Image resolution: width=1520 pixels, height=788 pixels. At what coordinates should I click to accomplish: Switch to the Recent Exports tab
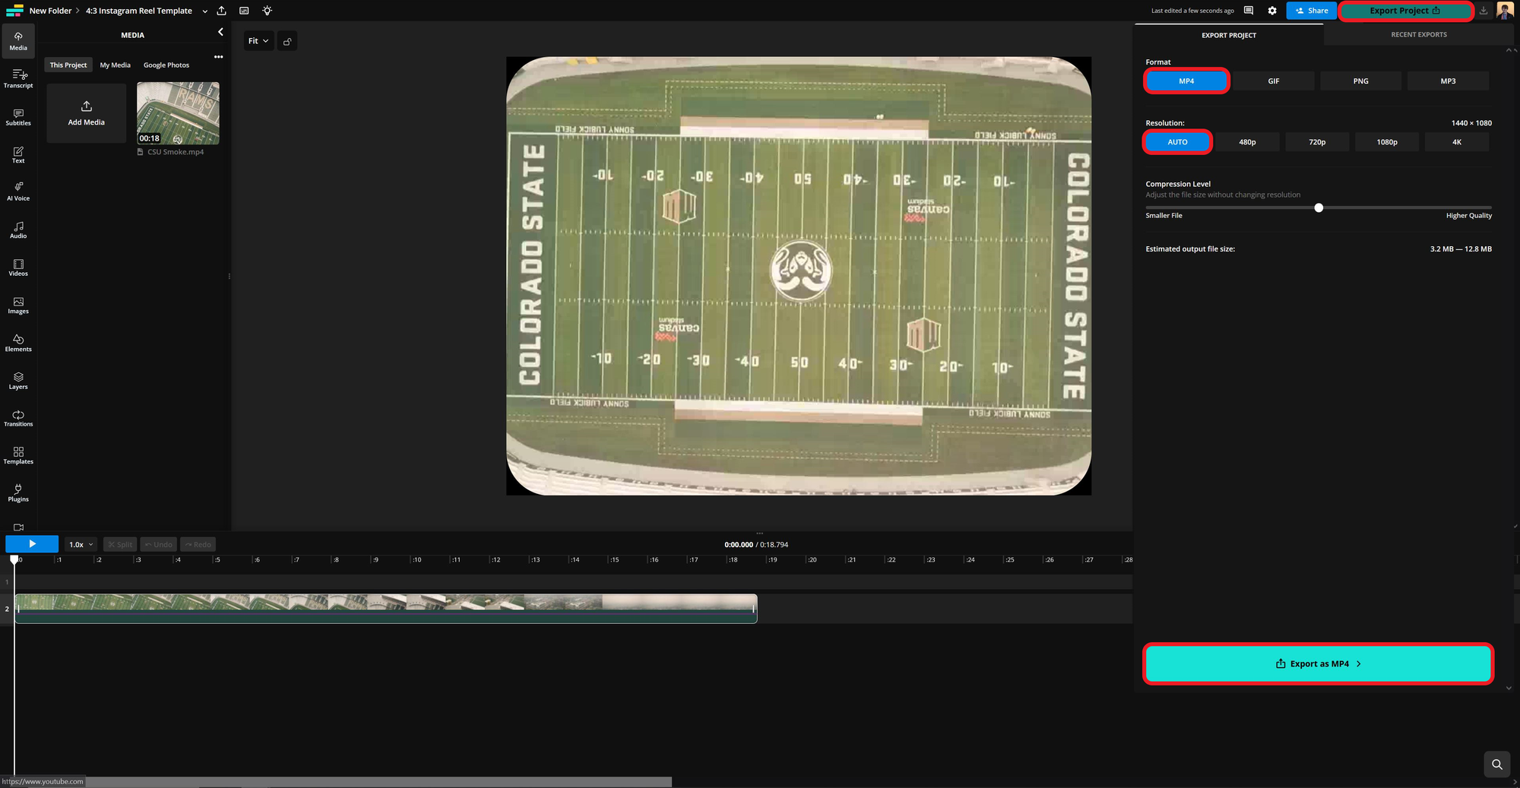1418,35
